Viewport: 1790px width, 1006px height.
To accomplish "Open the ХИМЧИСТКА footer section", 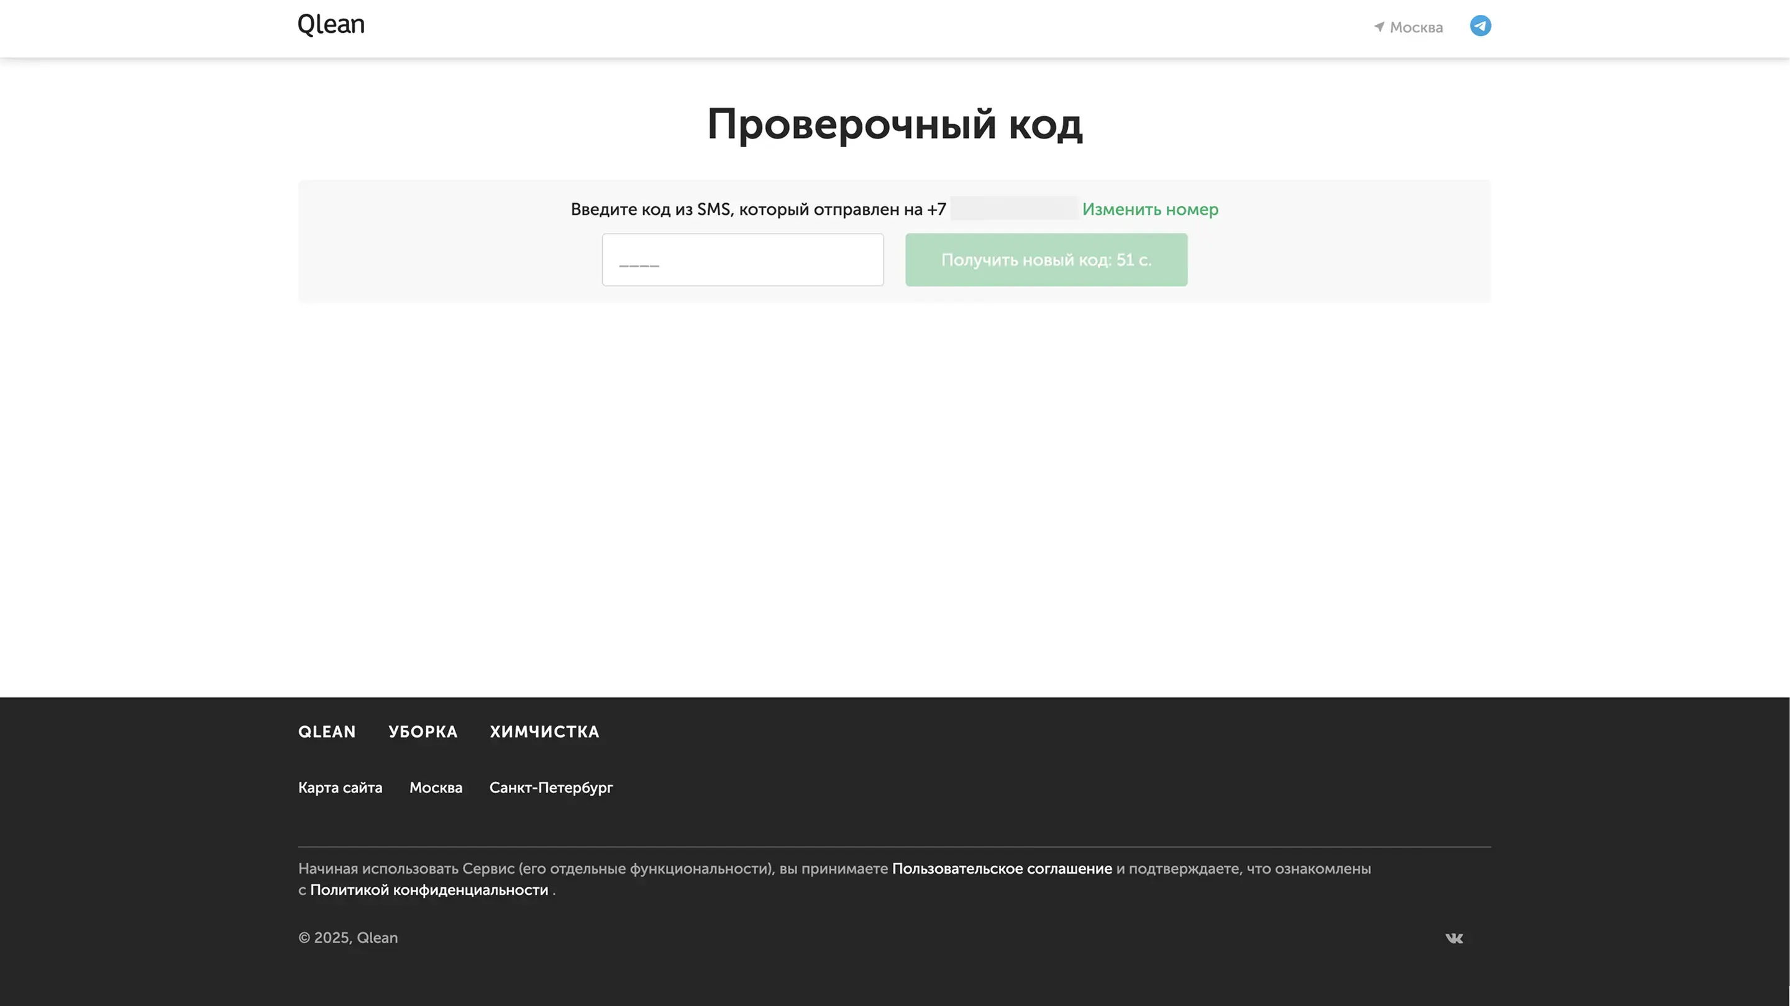I will (544, 732).
